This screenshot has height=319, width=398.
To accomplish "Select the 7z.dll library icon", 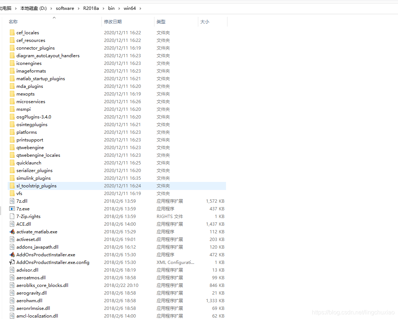I will click(12, 201).
